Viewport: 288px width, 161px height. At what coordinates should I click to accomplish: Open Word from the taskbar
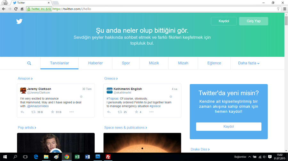87,157
